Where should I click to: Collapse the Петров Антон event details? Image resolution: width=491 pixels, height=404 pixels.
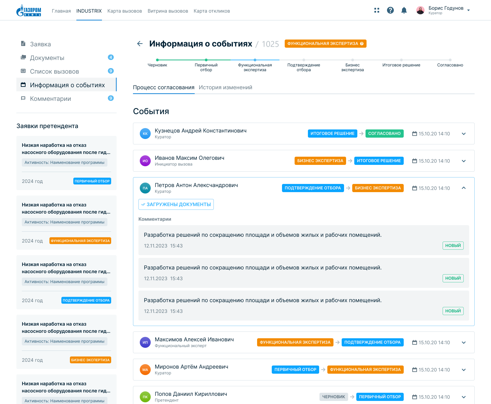click(464, 188)
